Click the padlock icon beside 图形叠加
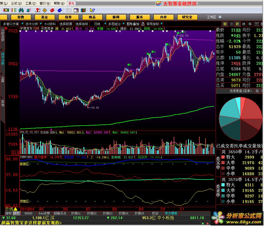Image resolution: width=264 pixels, height=226 pixels. (143, 24)
